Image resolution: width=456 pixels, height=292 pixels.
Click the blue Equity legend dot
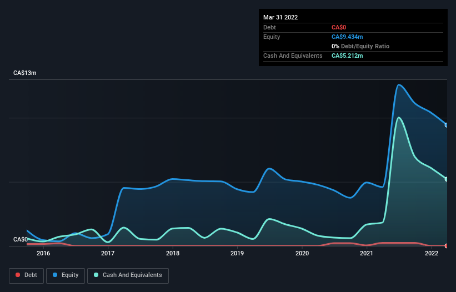point(55,275)
